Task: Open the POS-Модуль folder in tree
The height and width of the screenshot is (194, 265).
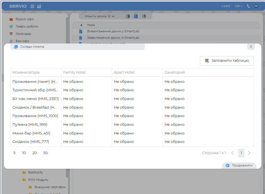Action: click(38, 180)
